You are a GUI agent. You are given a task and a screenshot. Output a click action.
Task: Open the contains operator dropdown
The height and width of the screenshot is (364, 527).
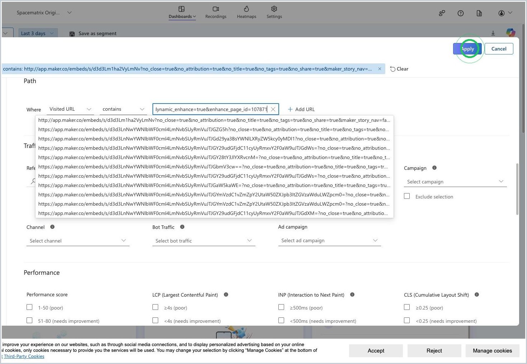click(x=123, y=109)
